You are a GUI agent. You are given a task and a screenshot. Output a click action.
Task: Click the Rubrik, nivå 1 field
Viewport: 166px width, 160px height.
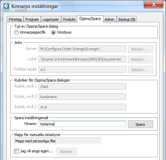82,86
